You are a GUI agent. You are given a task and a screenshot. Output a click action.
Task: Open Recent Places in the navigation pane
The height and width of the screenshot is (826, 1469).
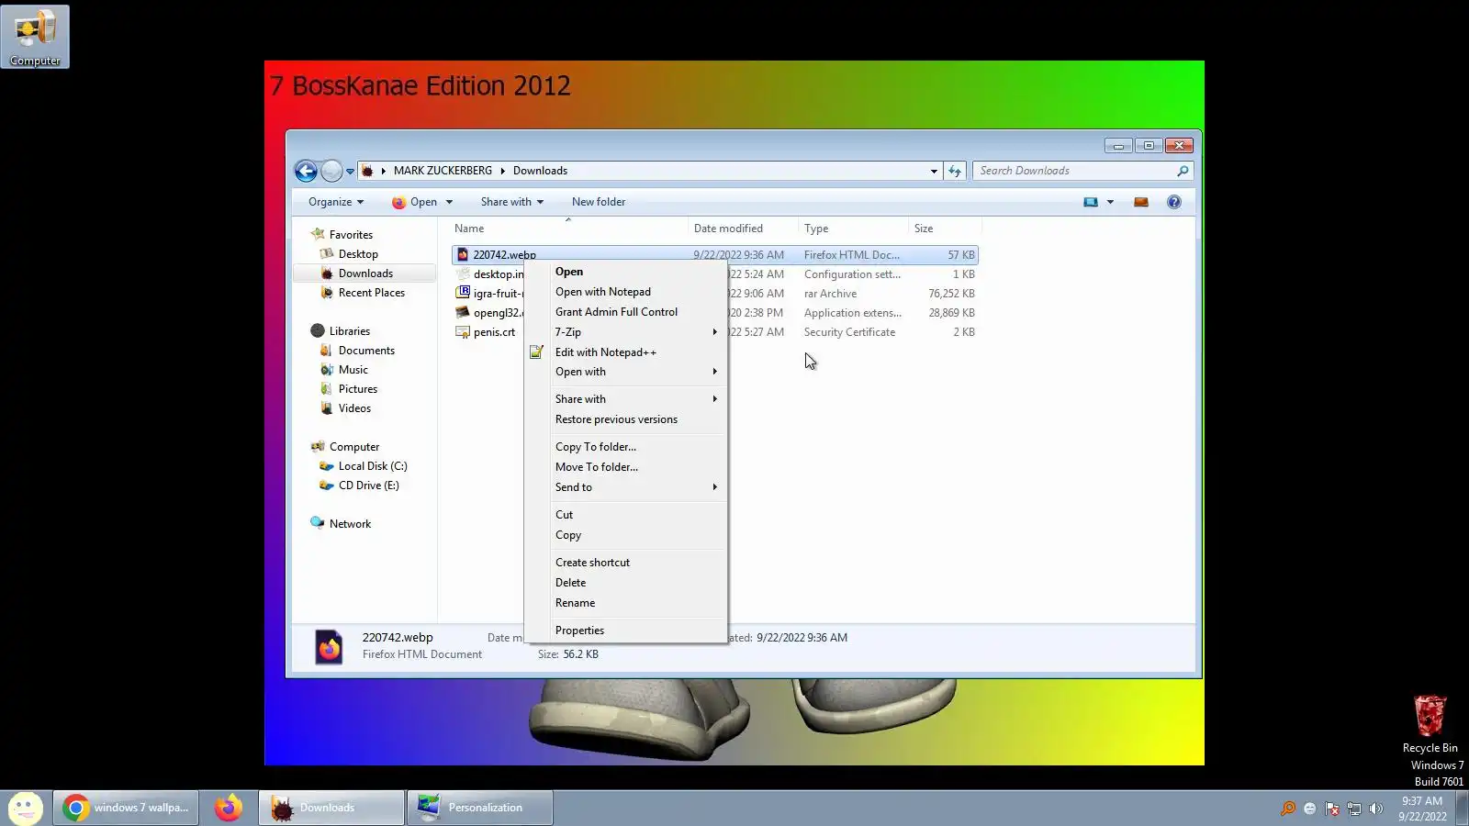click(x=372, y=293)
